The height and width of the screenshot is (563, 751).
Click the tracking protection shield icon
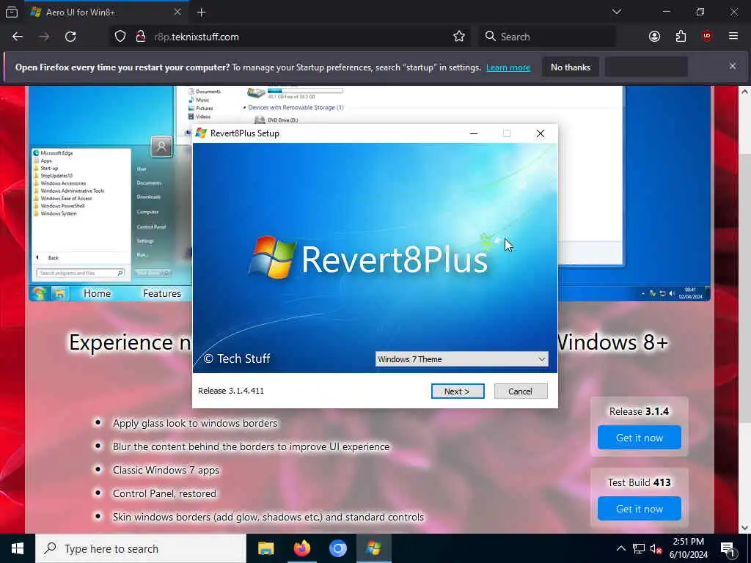(120, 37)
